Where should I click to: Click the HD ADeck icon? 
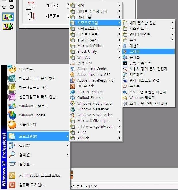click(x=73, y=86)
